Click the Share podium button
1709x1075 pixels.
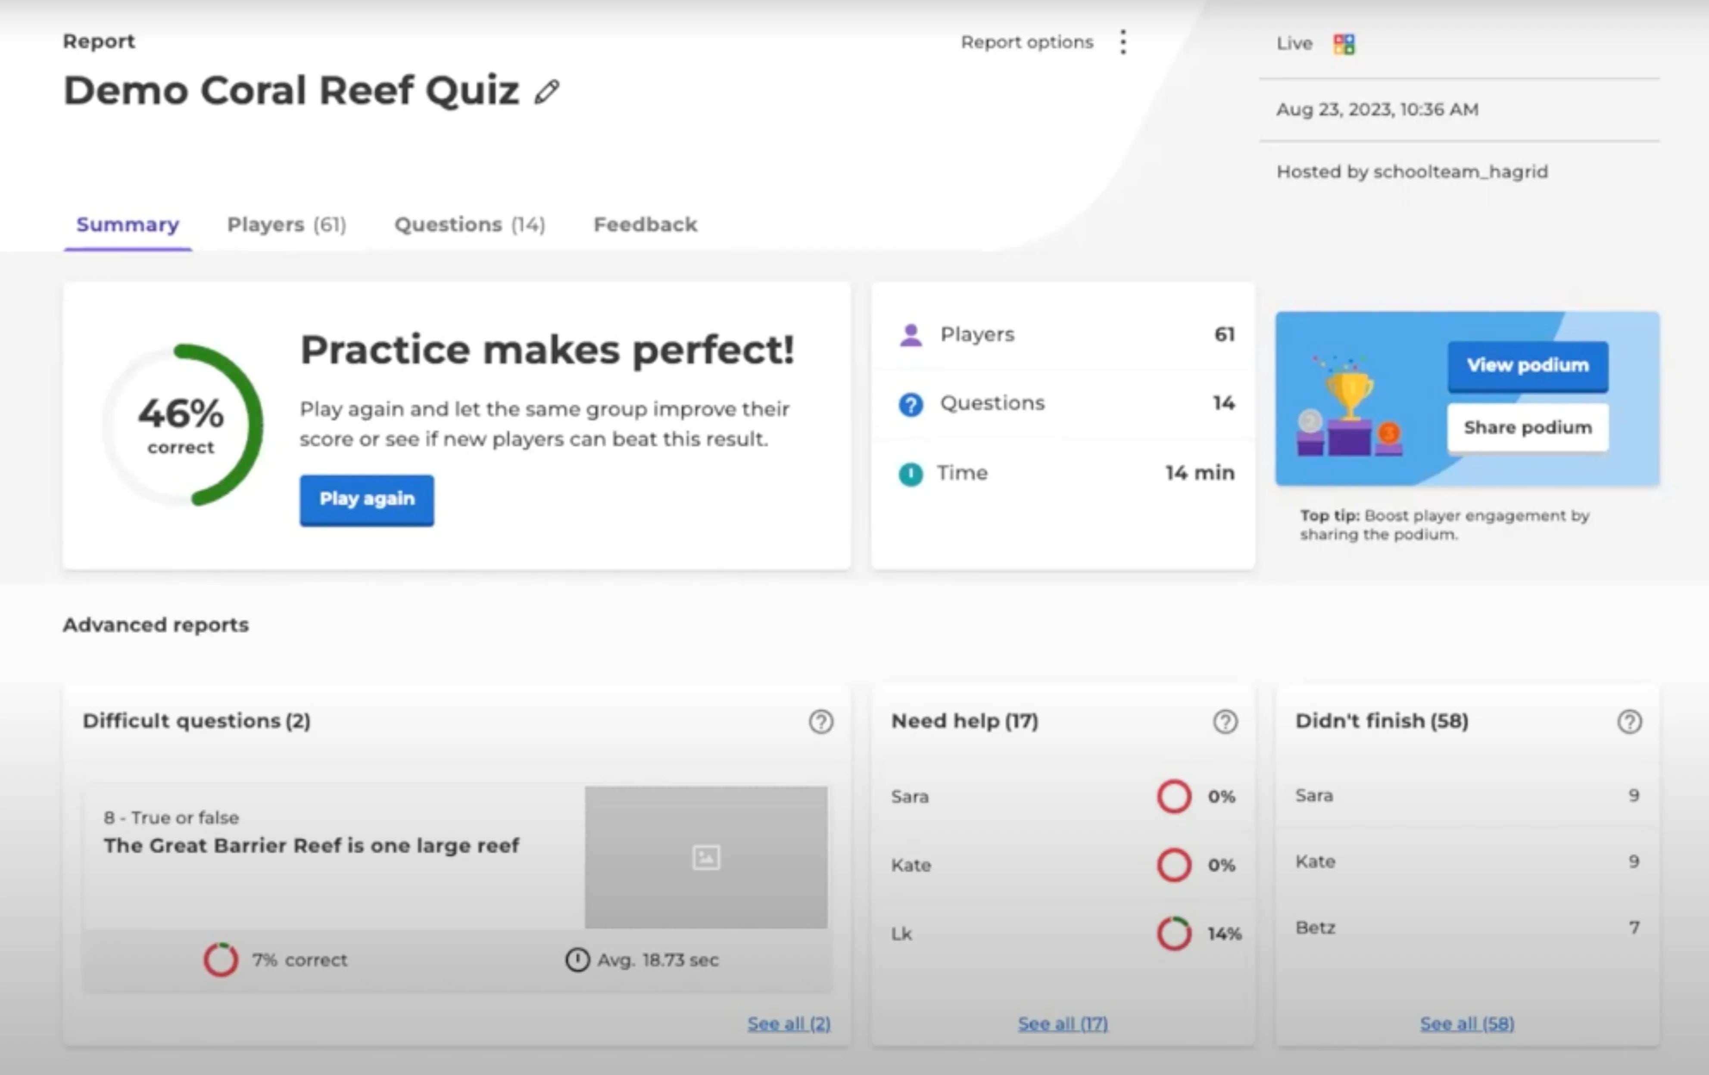(x=1527, y=428)
